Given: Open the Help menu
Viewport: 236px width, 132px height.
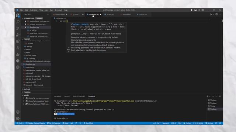Looking at the screenshot, I should coord(66,10).
